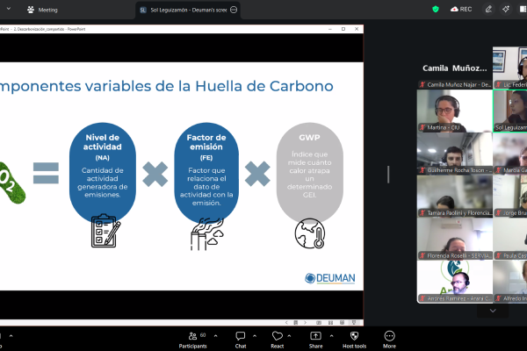
Task: Select Martina's video thumbnail
Action: point(454,111)
